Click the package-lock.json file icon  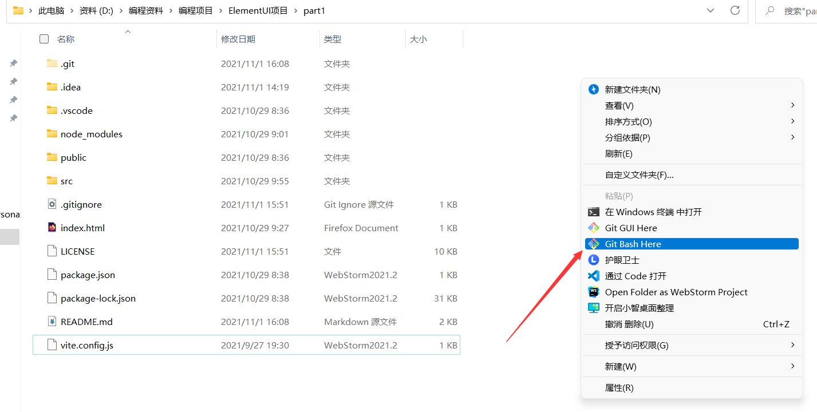[52, 298]
